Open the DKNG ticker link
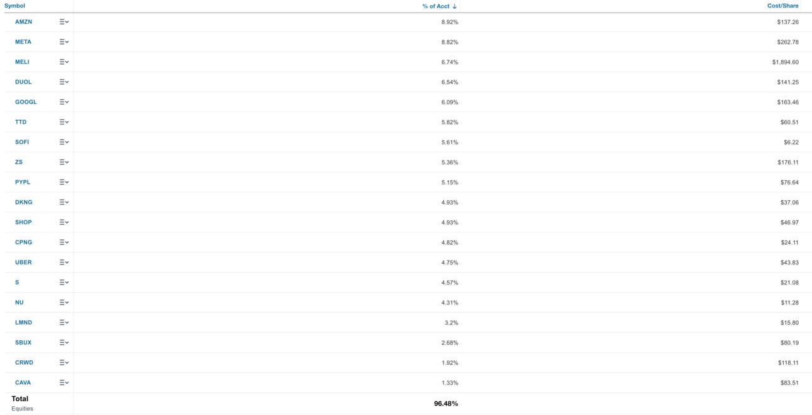The width and height of the screenshot is (812, 415). tap(24, 202)
